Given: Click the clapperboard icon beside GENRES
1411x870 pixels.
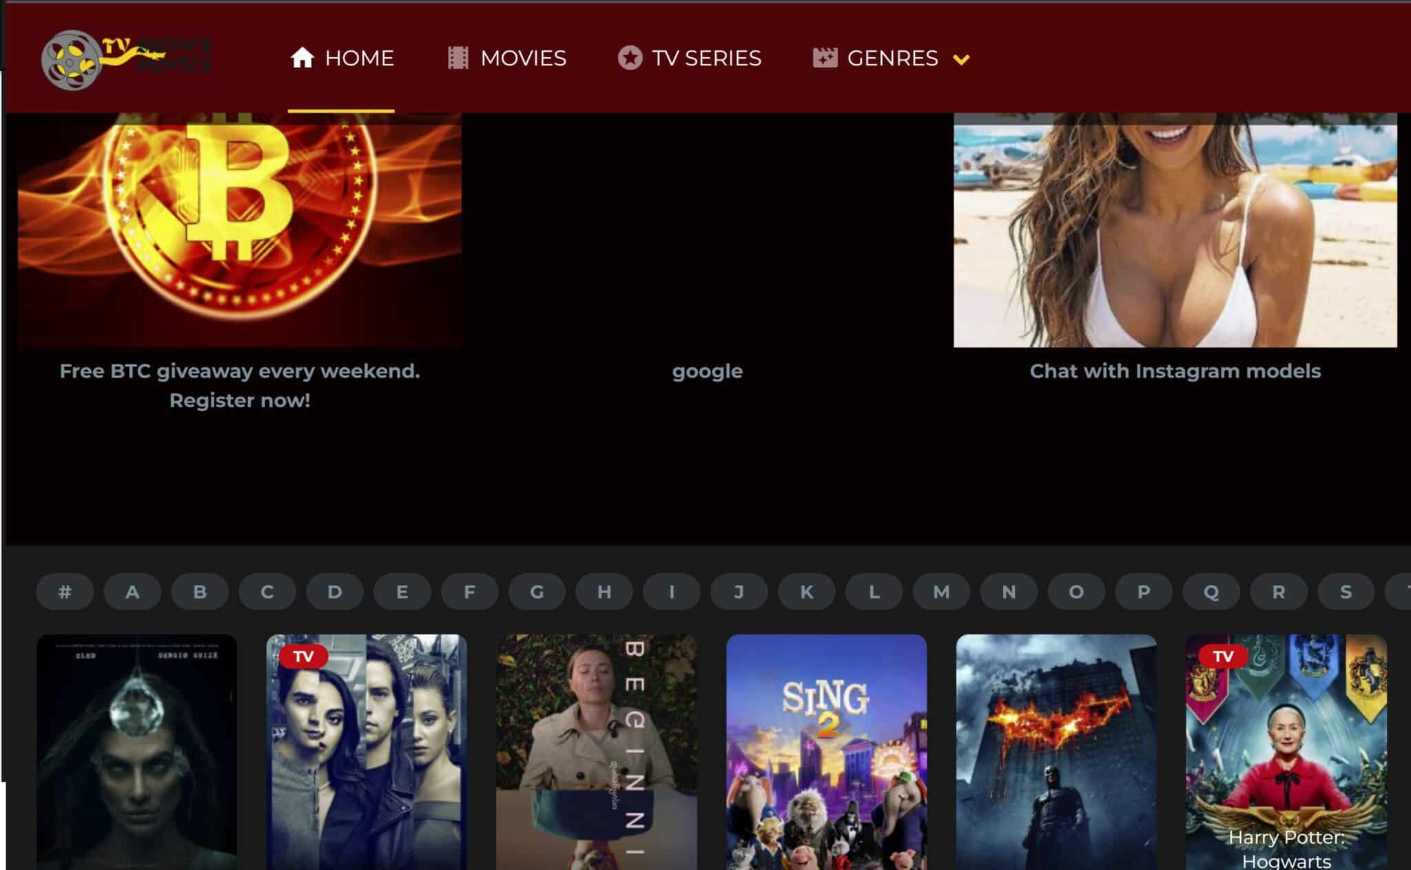Looking at the screenshot, I should coord(825,58).
